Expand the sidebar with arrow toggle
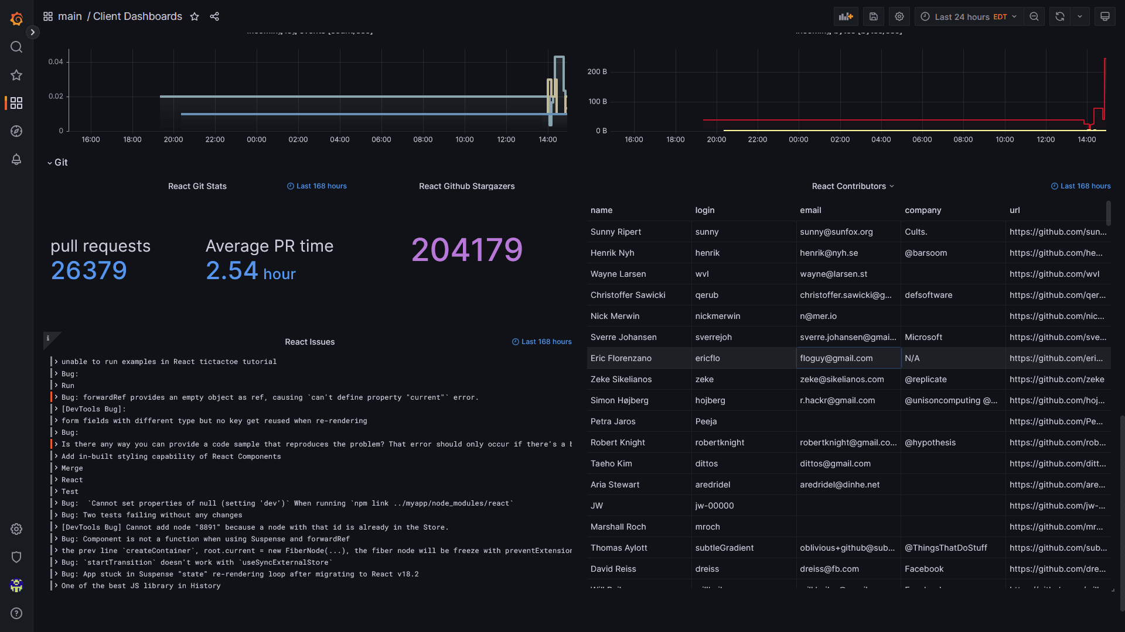This screenshot has height=632, width=1125. [x=33, y=32]
